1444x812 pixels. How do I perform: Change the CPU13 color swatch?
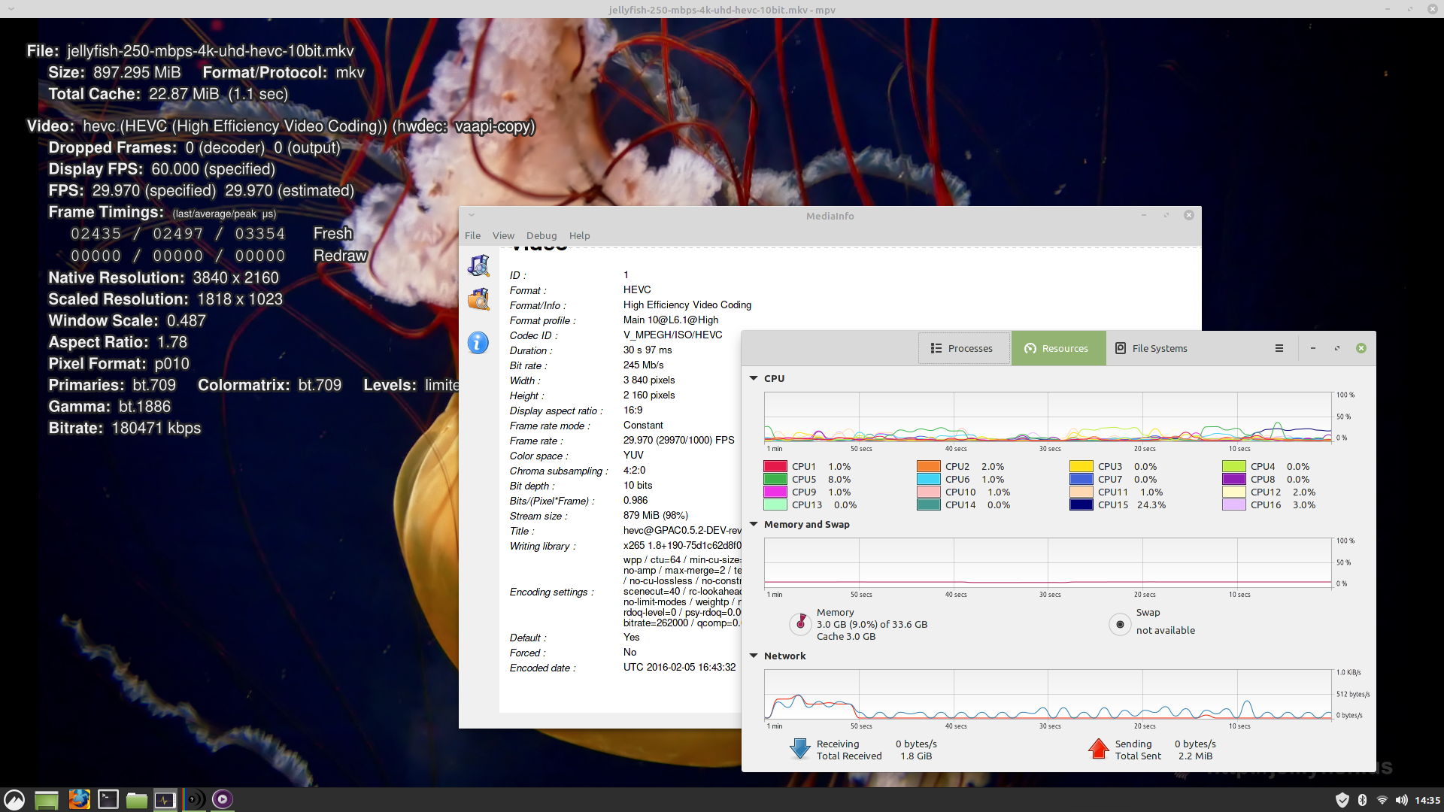775,505
